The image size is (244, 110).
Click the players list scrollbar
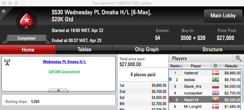click(x=242, y=86)
